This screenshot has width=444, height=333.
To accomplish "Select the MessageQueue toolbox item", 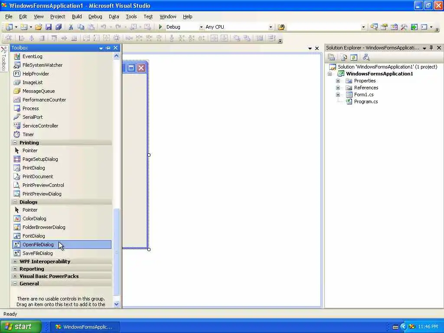I will point(62,91).
